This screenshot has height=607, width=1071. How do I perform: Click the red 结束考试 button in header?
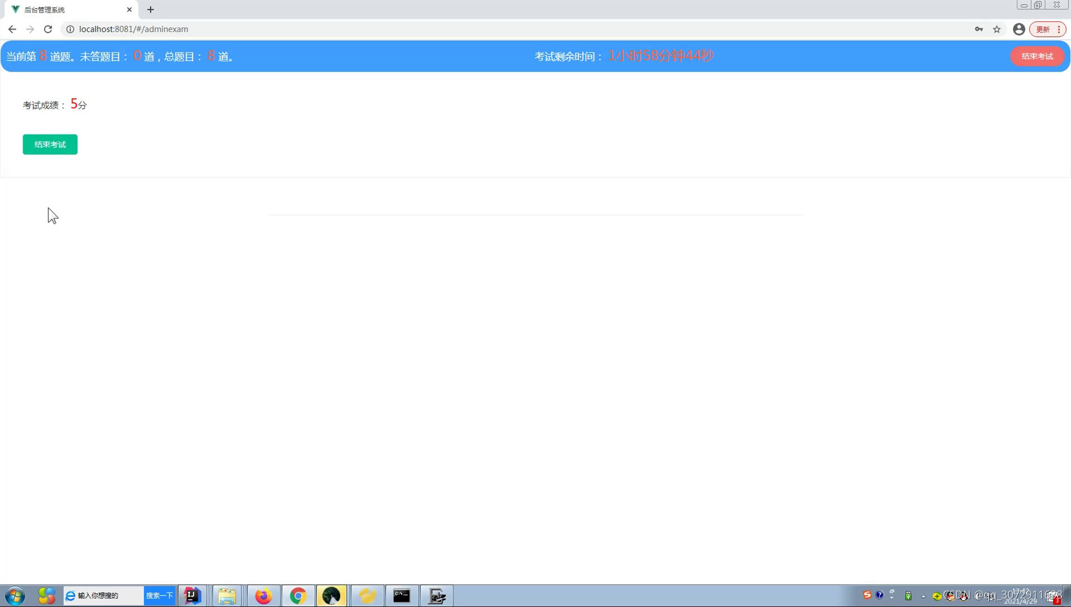pyautogui.click(x=1037, y=56)
